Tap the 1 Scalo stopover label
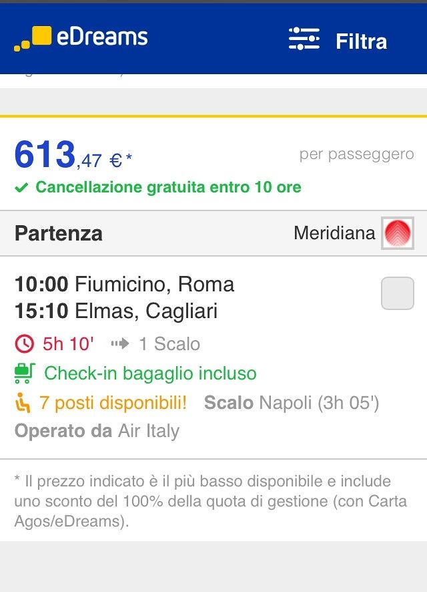The width and height of the screenshot is (427, 592). (169, 344)
